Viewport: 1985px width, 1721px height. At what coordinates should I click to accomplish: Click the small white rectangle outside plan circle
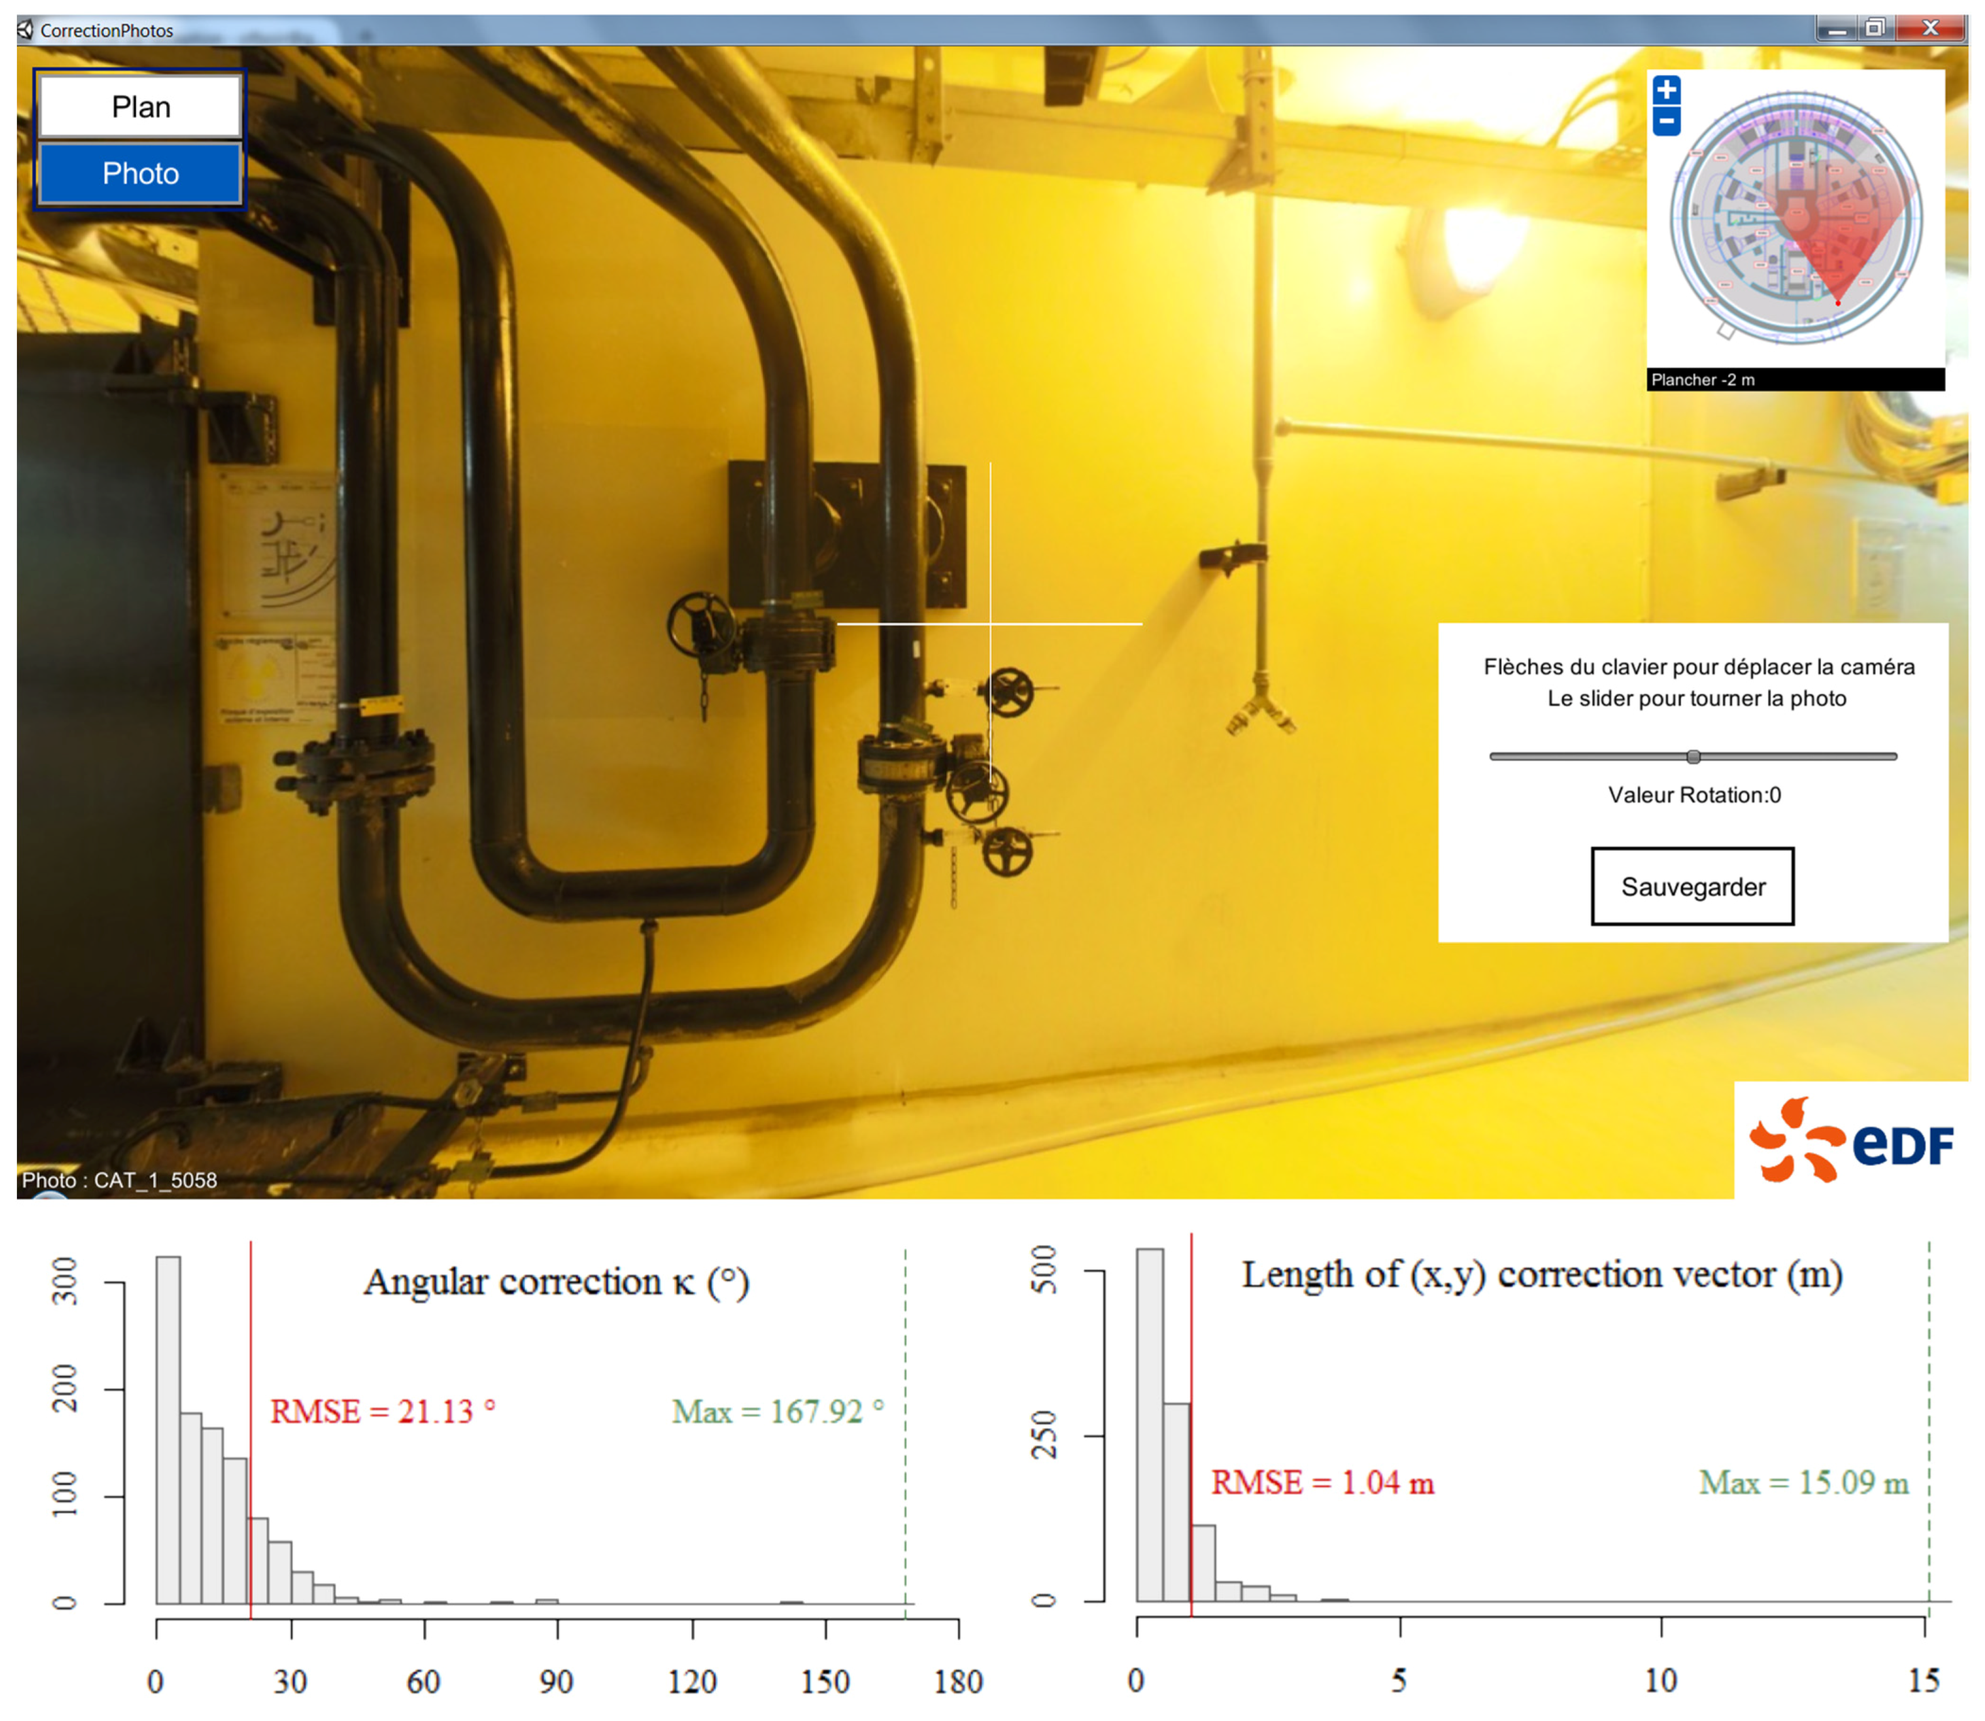[x=1726, y=331]
